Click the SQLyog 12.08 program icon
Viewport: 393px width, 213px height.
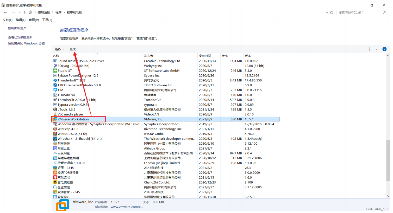coord(55,66)
